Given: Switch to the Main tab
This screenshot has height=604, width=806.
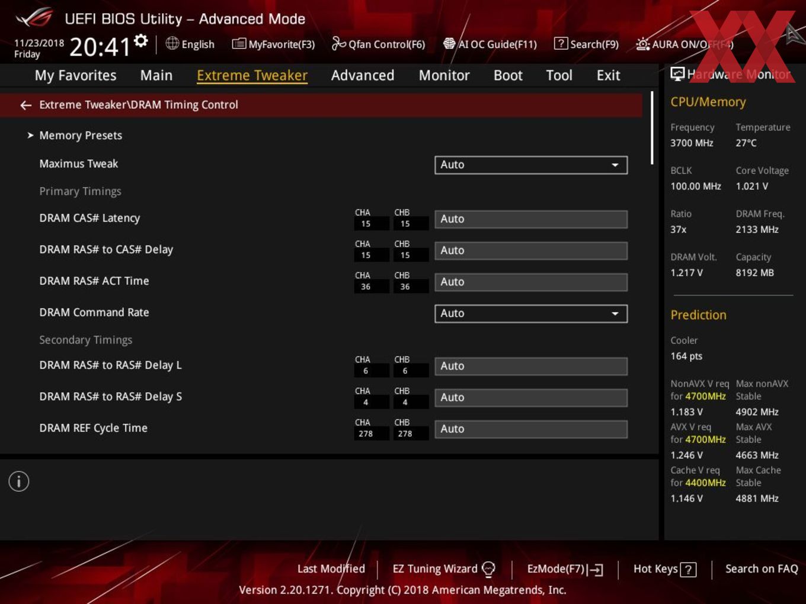Looking at the screenshot, I should 156,75.
